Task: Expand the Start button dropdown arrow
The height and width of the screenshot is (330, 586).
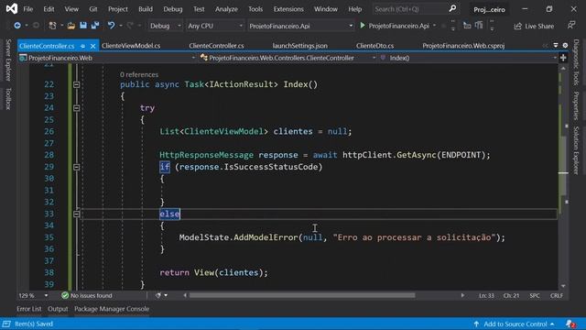Action: tap(434, 26)
